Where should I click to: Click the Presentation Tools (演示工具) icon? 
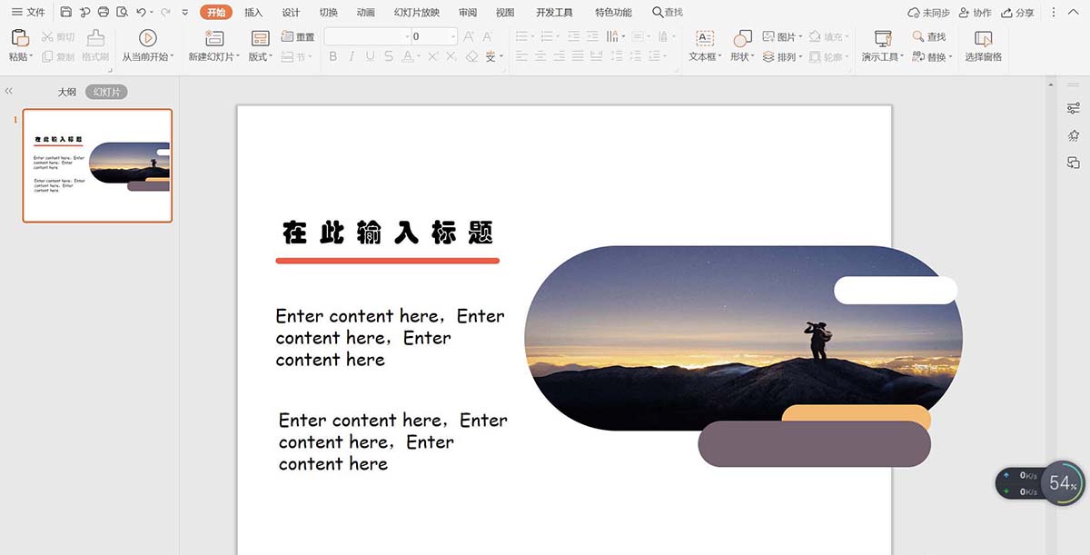[882, 38]
